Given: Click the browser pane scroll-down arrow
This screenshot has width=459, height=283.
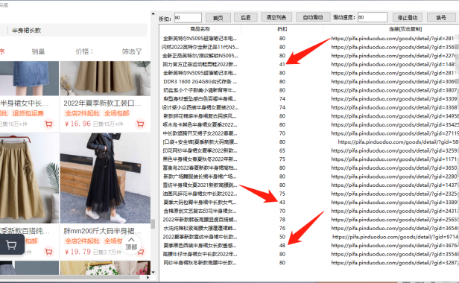Looking at the screenshot, I should pyautogui.click(x=153, y=272).
